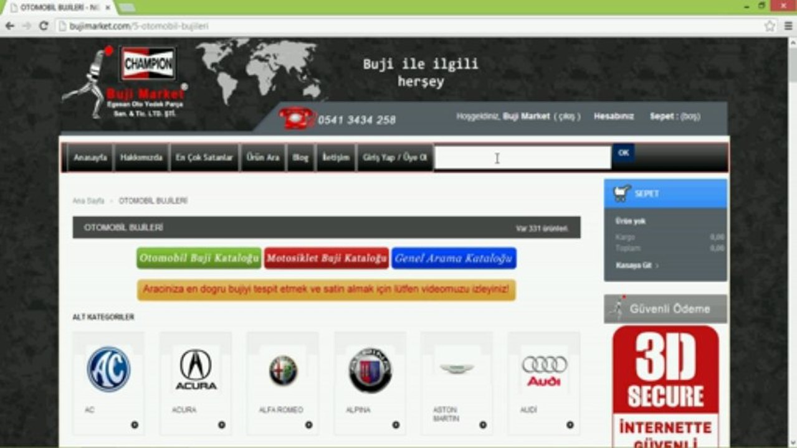797x448 pixels.
Task: Open the Hesabınız account link
Action: tap(613, 116)
